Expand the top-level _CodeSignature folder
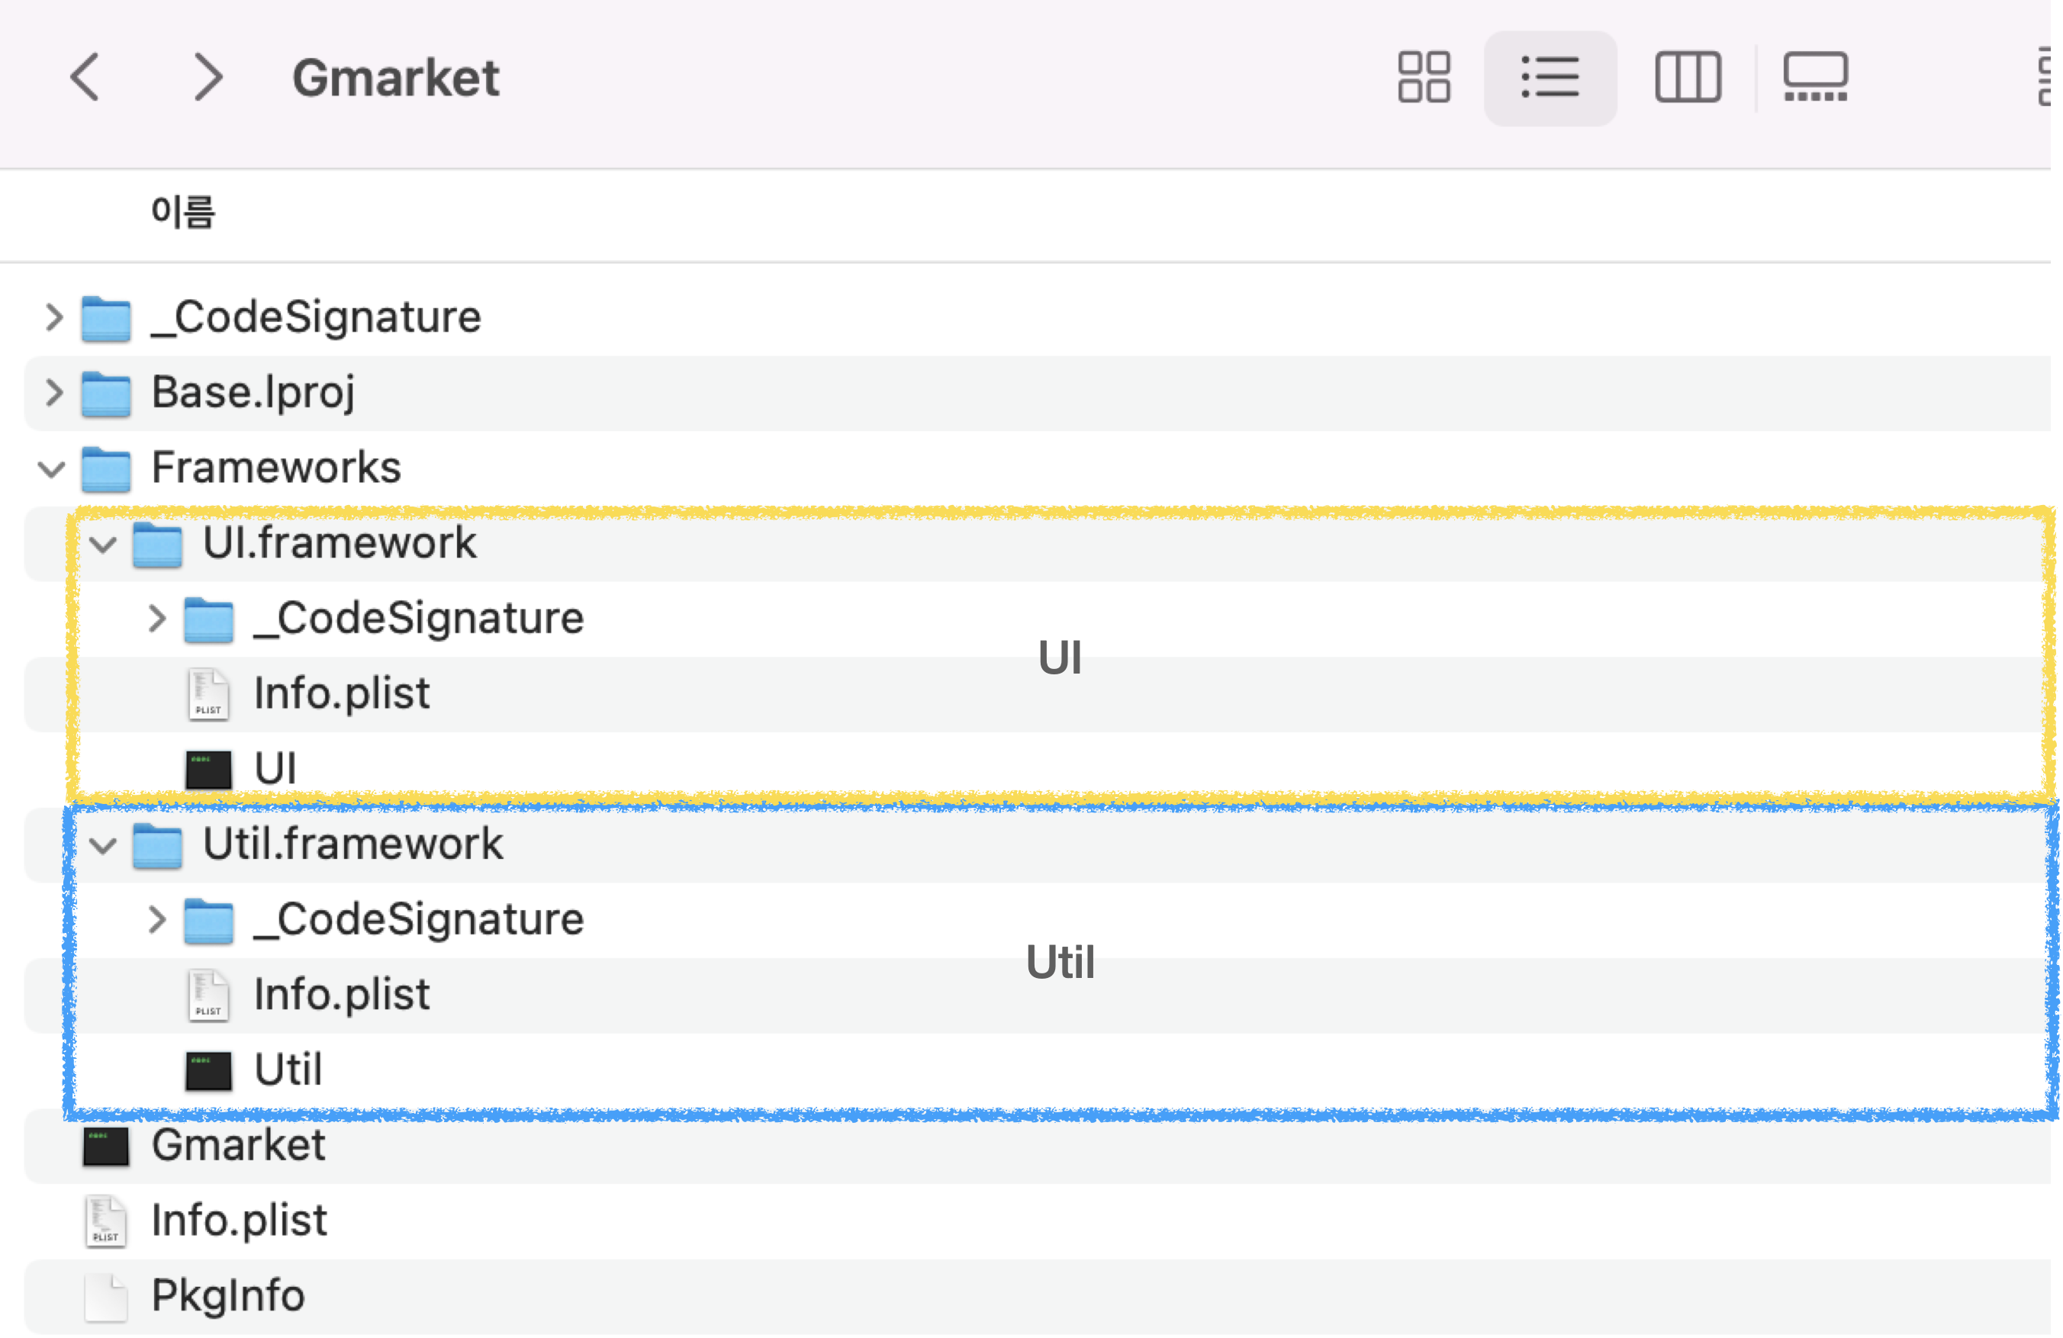2063x1338 pixels. tap(53, 317)
